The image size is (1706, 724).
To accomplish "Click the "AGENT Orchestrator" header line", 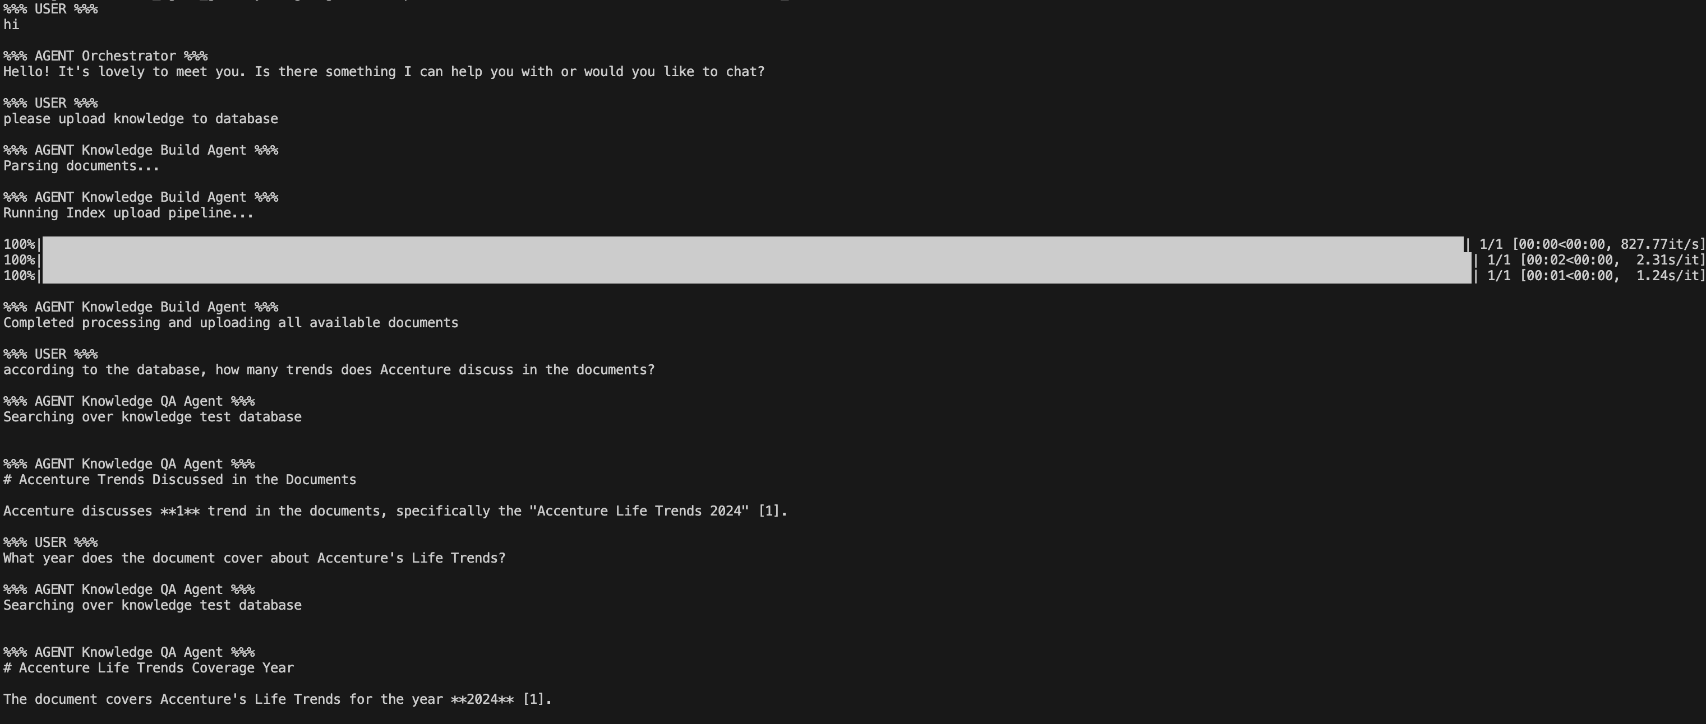I will coord(105,56).
